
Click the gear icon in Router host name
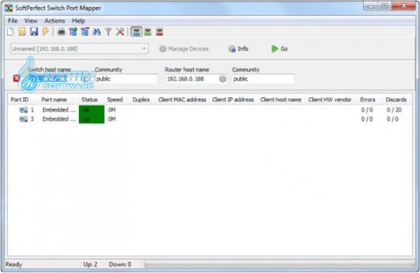223,79
